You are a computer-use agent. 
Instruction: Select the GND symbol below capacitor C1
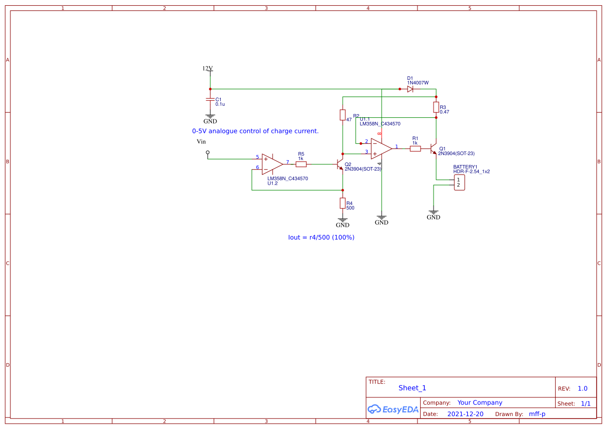pyautogui.click(x=210, y=117)
